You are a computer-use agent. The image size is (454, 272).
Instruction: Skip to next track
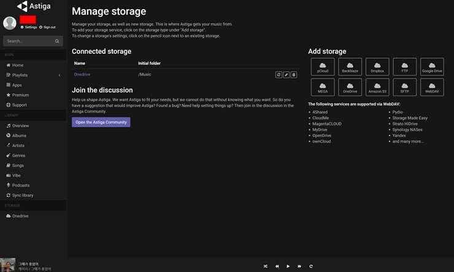[299, 266]
